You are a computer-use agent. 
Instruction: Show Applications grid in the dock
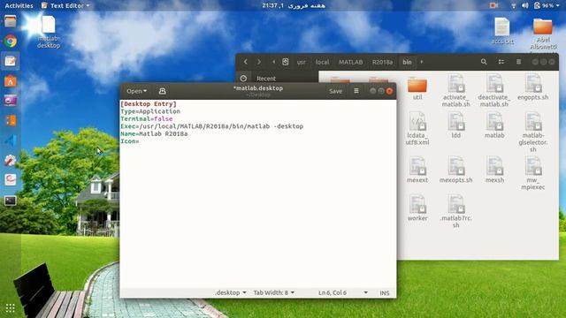coord(10,307)
